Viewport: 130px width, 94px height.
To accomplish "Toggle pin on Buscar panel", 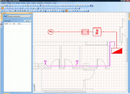I will pyautogui.click(x=30, y=13).
